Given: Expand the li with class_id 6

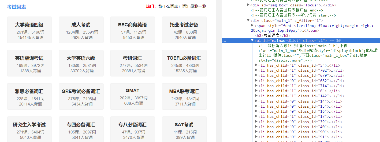Looking at the screenshot, I should [x=256, y=91].
